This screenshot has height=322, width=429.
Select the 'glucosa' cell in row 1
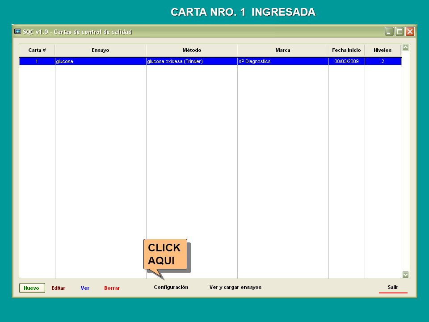[x=101, y=61]
